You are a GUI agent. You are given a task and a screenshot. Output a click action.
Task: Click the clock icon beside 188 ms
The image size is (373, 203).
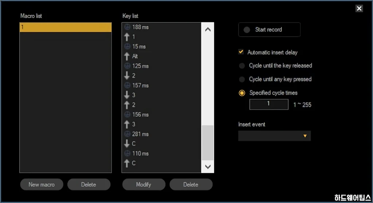127,27
